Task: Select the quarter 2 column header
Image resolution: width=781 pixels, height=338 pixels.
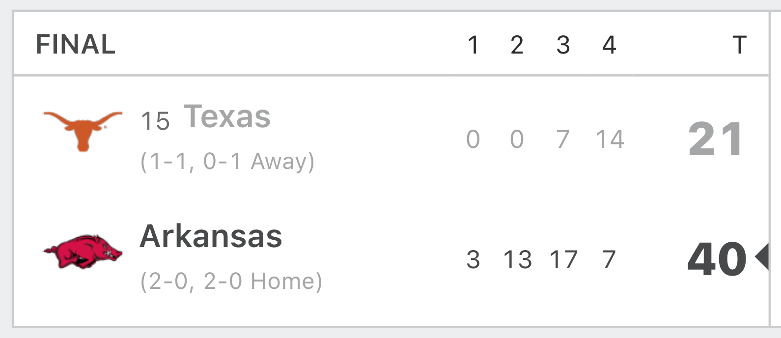Action: coord(517,45)
